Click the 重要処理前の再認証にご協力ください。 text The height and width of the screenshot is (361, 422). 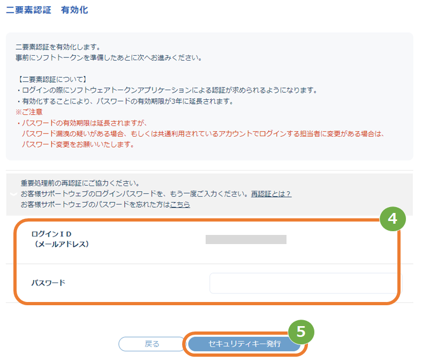80,183
